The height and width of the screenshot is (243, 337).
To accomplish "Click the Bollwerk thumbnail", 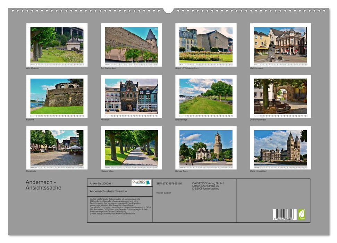I will (57, 96).
